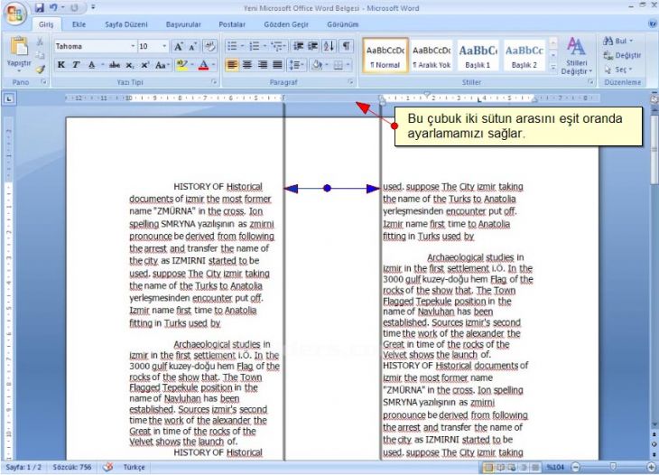Click the zoom slider handle

613,467
